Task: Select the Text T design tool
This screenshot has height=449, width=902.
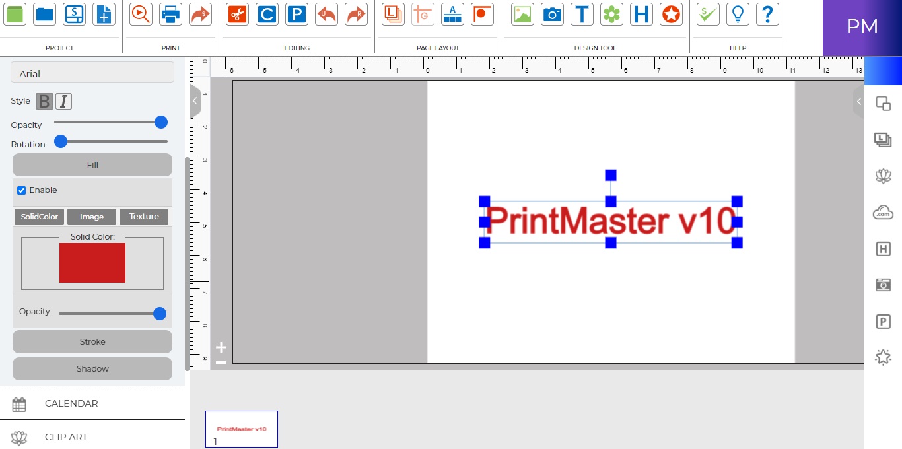Action: 582,14
